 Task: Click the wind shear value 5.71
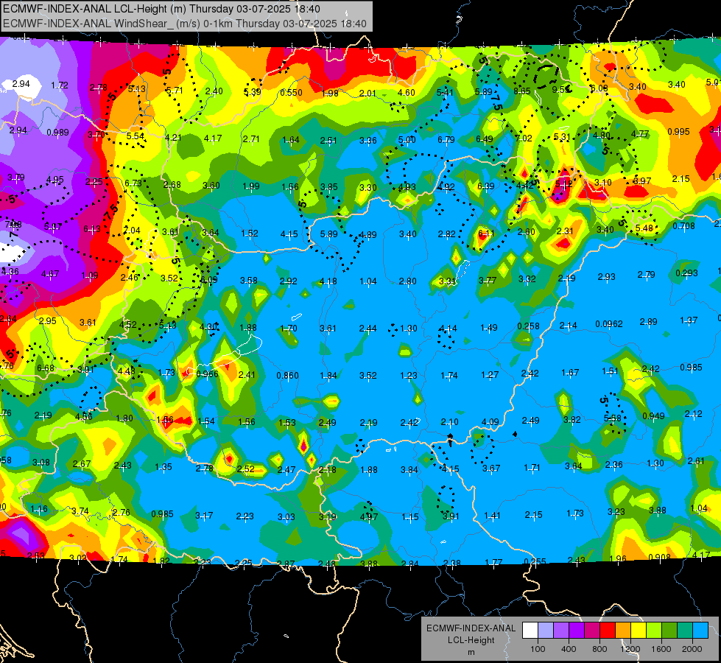[x=175, y=91]
